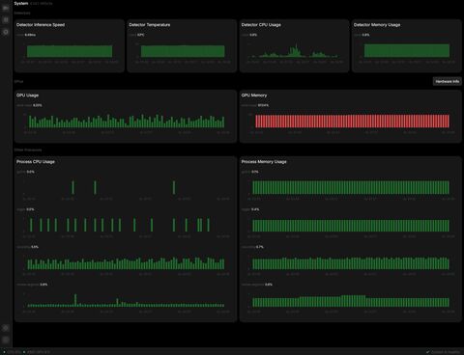Click first Process Memory Usage bar chart

point(351,187)
